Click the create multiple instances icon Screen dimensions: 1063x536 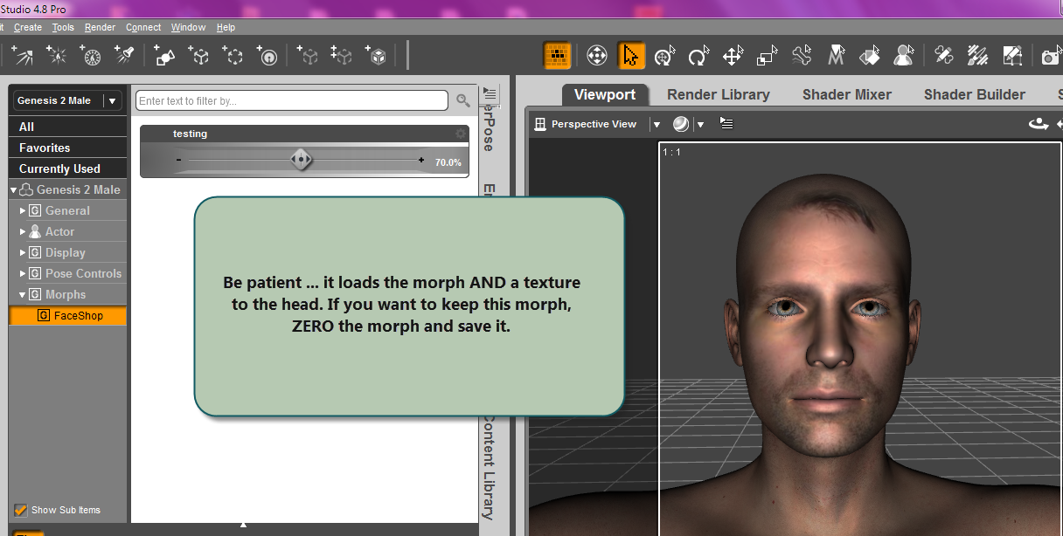point(342,57)
